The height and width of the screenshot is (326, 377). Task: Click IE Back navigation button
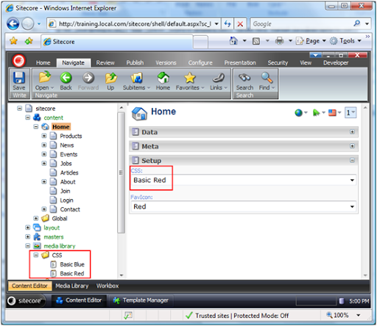coord(13,24)
